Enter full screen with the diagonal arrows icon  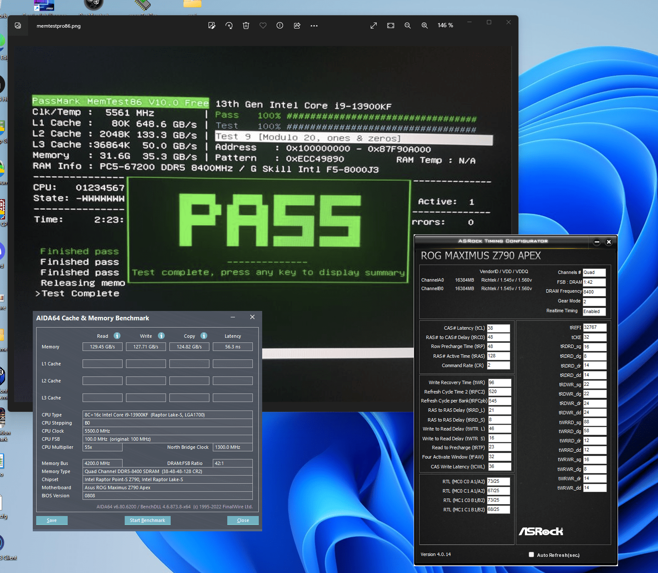click(374, 26)
